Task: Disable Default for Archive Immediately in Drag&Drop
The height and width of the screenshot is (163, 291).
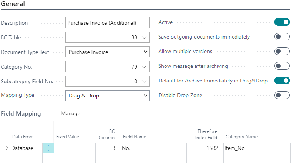Action: [x=282, y=81]
